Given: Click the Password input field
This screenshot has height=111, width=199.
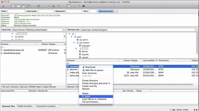Looking at the screenshot, I should pos(74,11).
